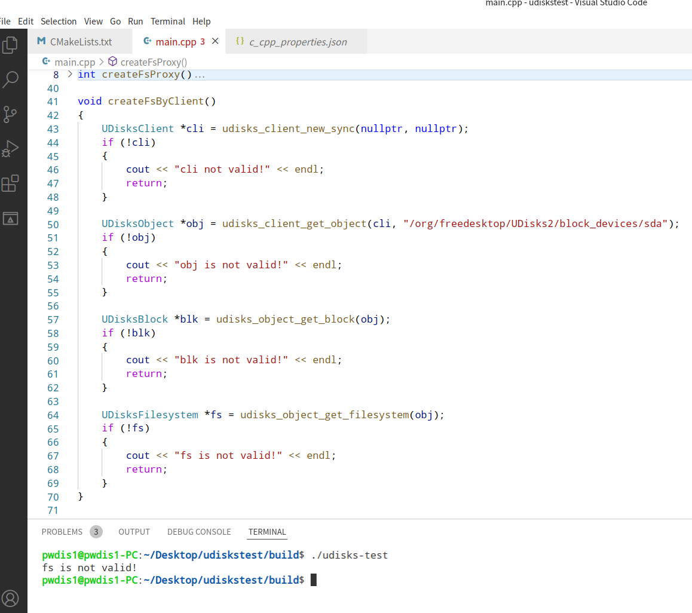Close the main.cpp tab

click(215, 41)
